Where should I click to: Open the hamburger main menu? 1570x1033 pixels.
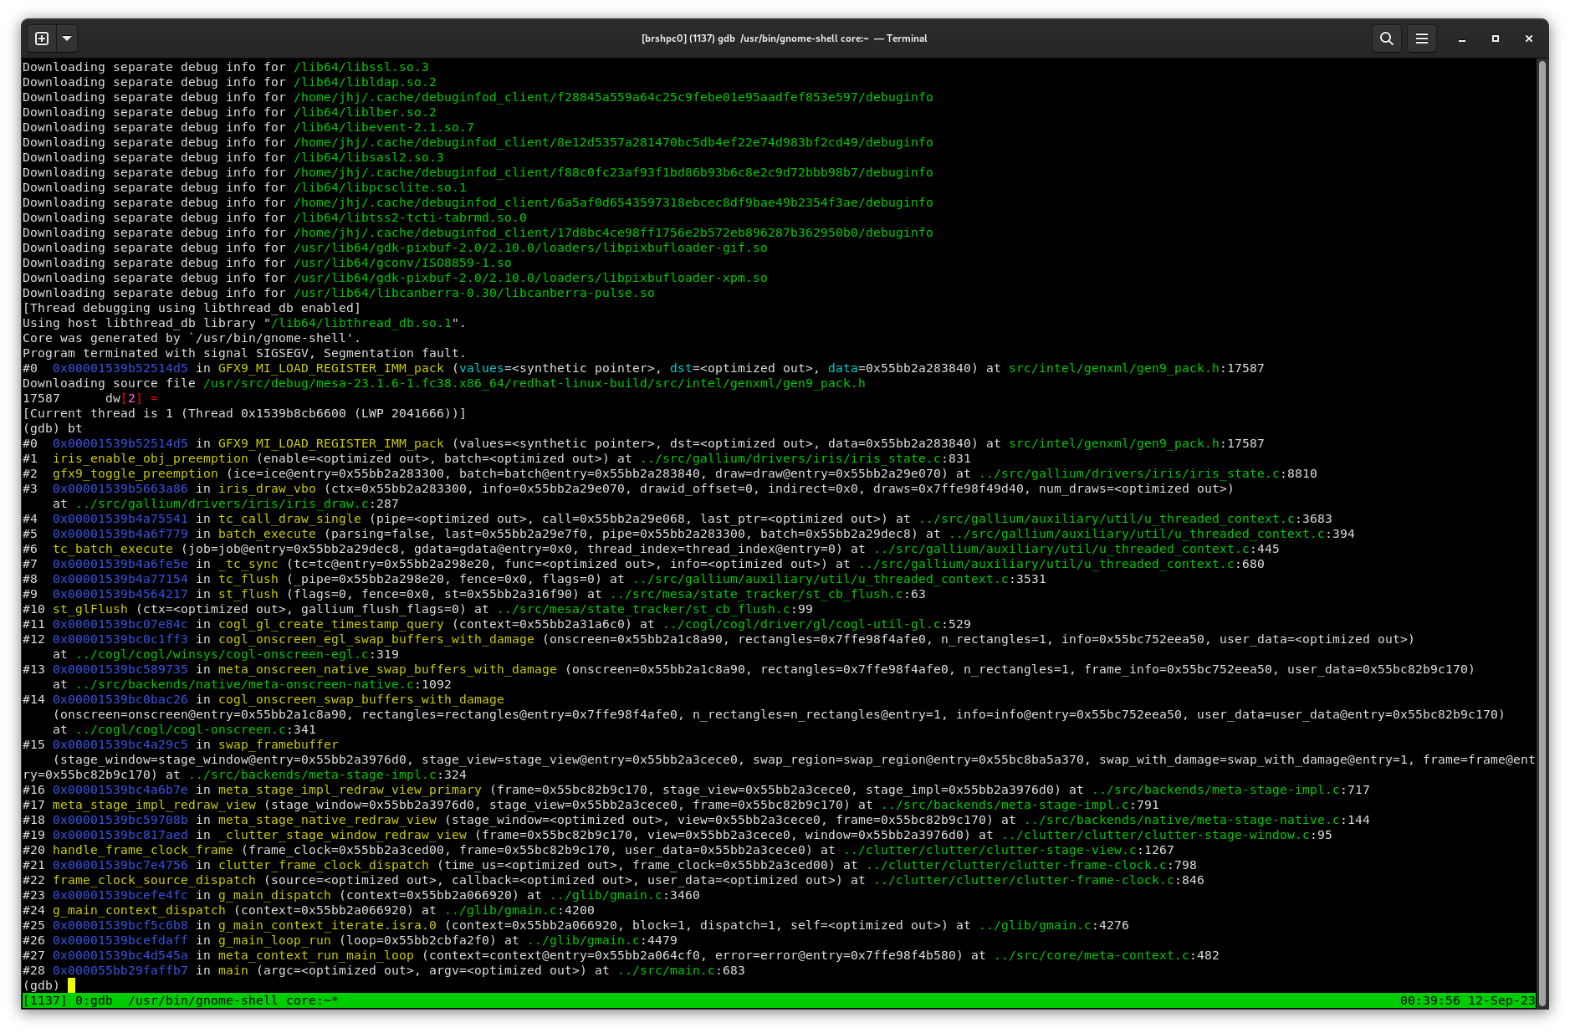[x=1421, y=38]
